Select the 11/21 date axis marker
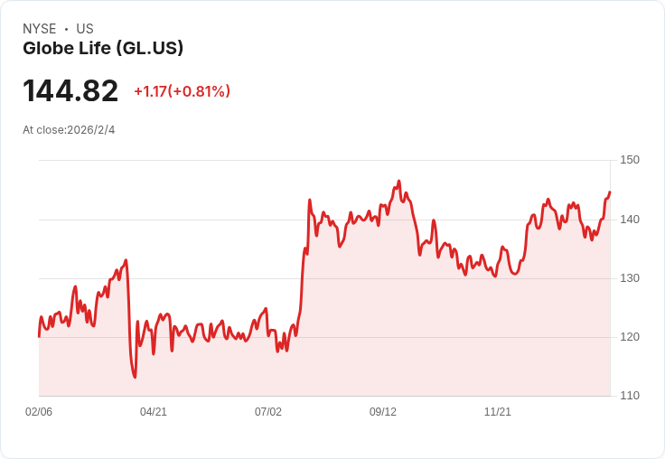 pos(498,411)
